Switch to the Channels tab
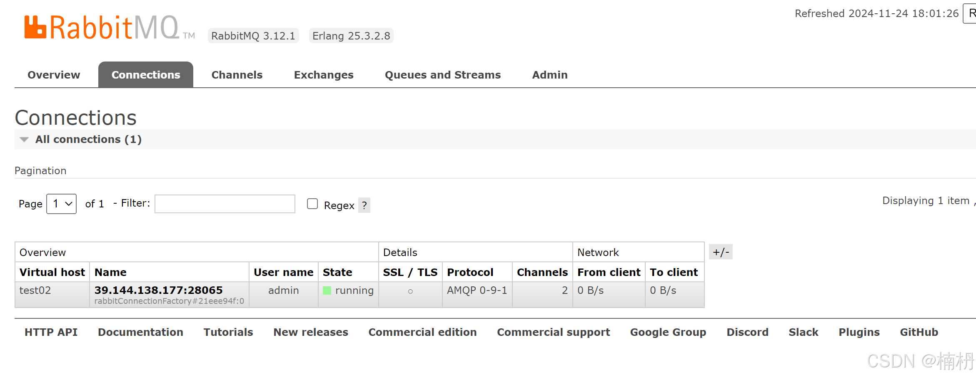The image size is (976, 377). click(237, 74)
